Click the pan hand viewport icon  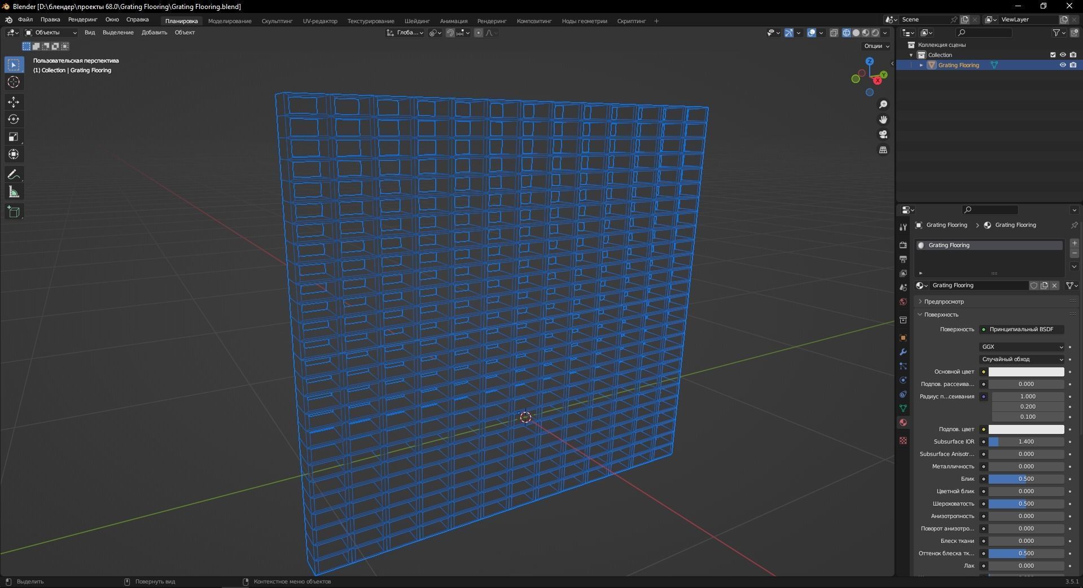pos(883,120)
